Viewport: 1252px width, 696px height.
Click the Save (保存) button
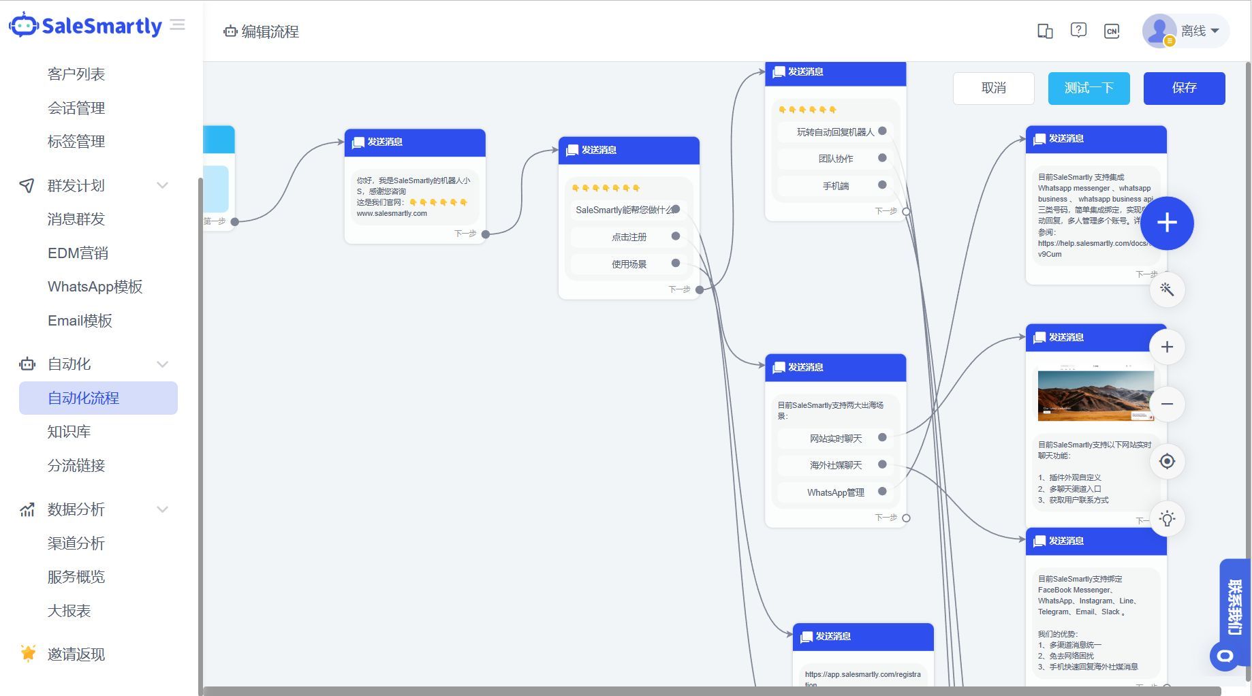[1184, 88]
